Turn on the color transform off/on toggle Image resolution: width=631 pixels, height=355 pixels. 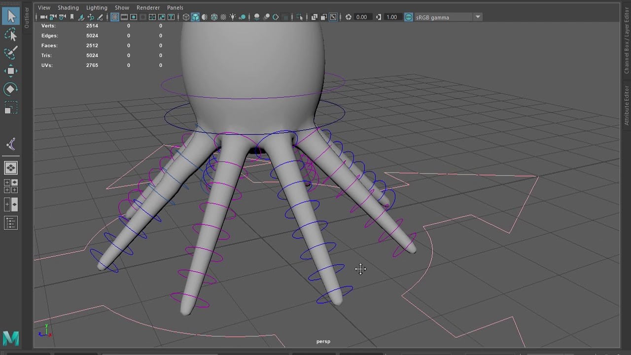pyautogui.click(x=408, y=17)
